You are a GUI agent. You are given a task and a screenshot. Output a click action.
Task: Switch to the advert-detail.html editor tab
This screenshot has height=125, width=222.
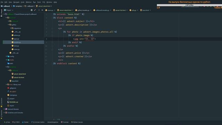pos(65,10)
